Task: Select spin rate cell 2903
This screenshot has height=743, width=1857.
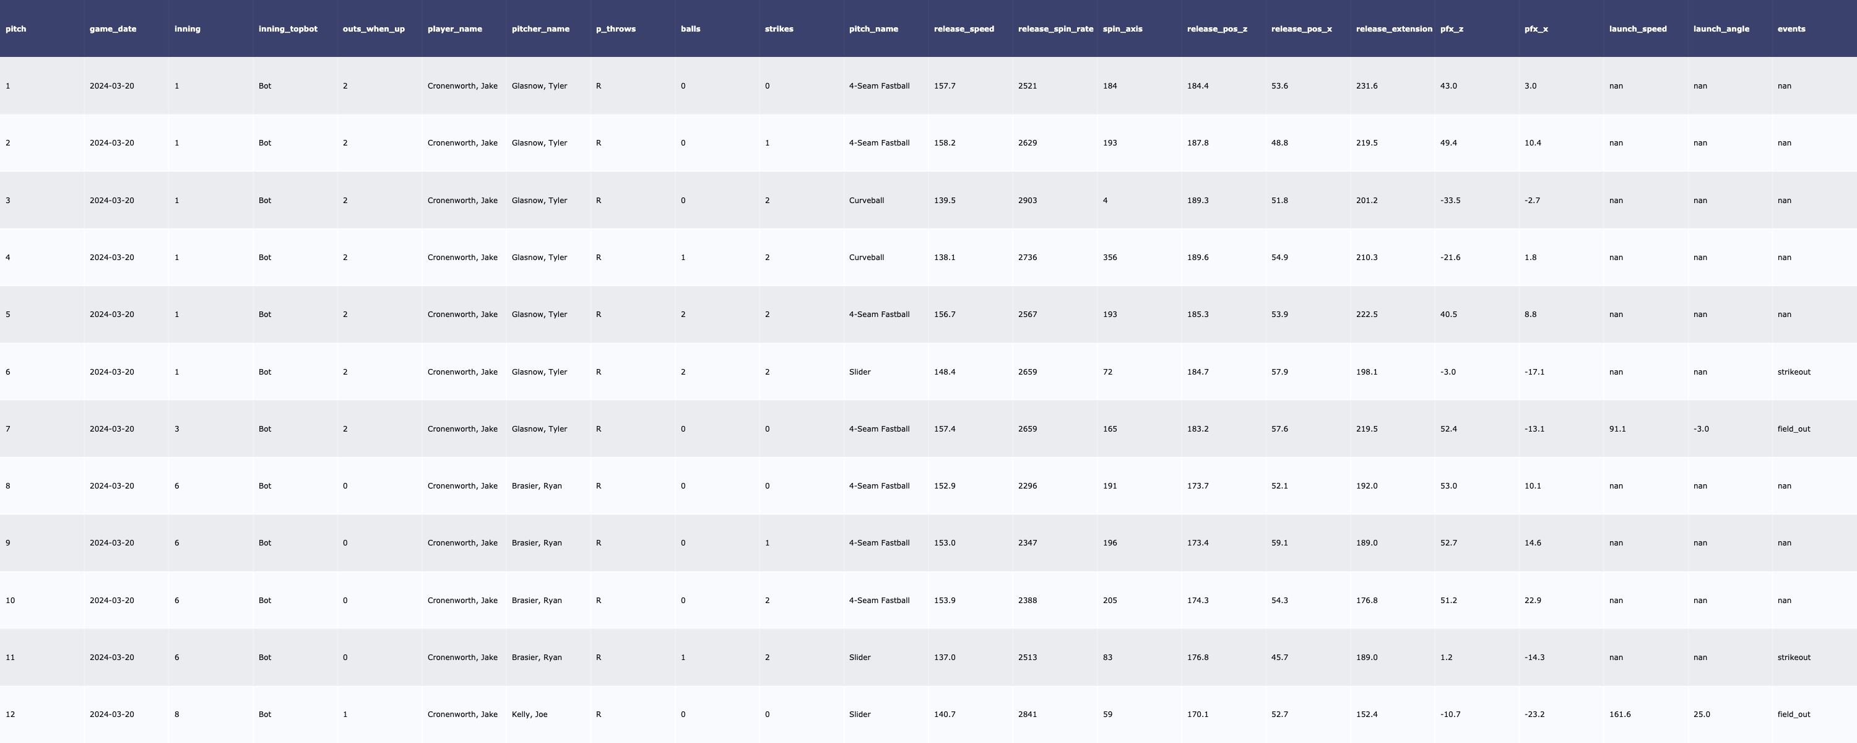Action: pos(1028,200)
